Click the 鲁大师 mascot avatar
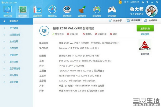Viewport: 161px width, 107px height. click(x=152, y=11)
